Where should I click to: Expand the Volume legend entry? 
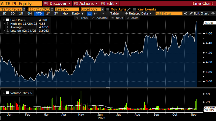pos(4,93)
